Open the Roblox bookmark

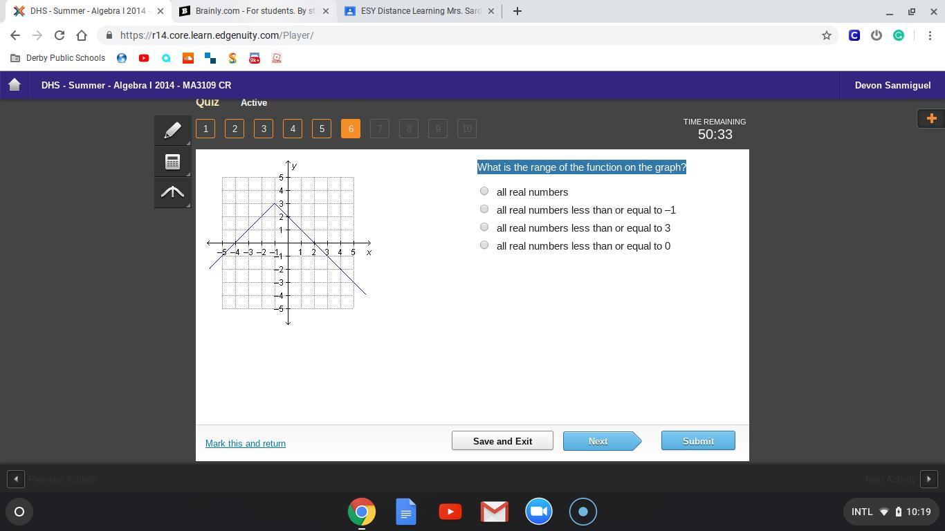[x=277, y=58]
